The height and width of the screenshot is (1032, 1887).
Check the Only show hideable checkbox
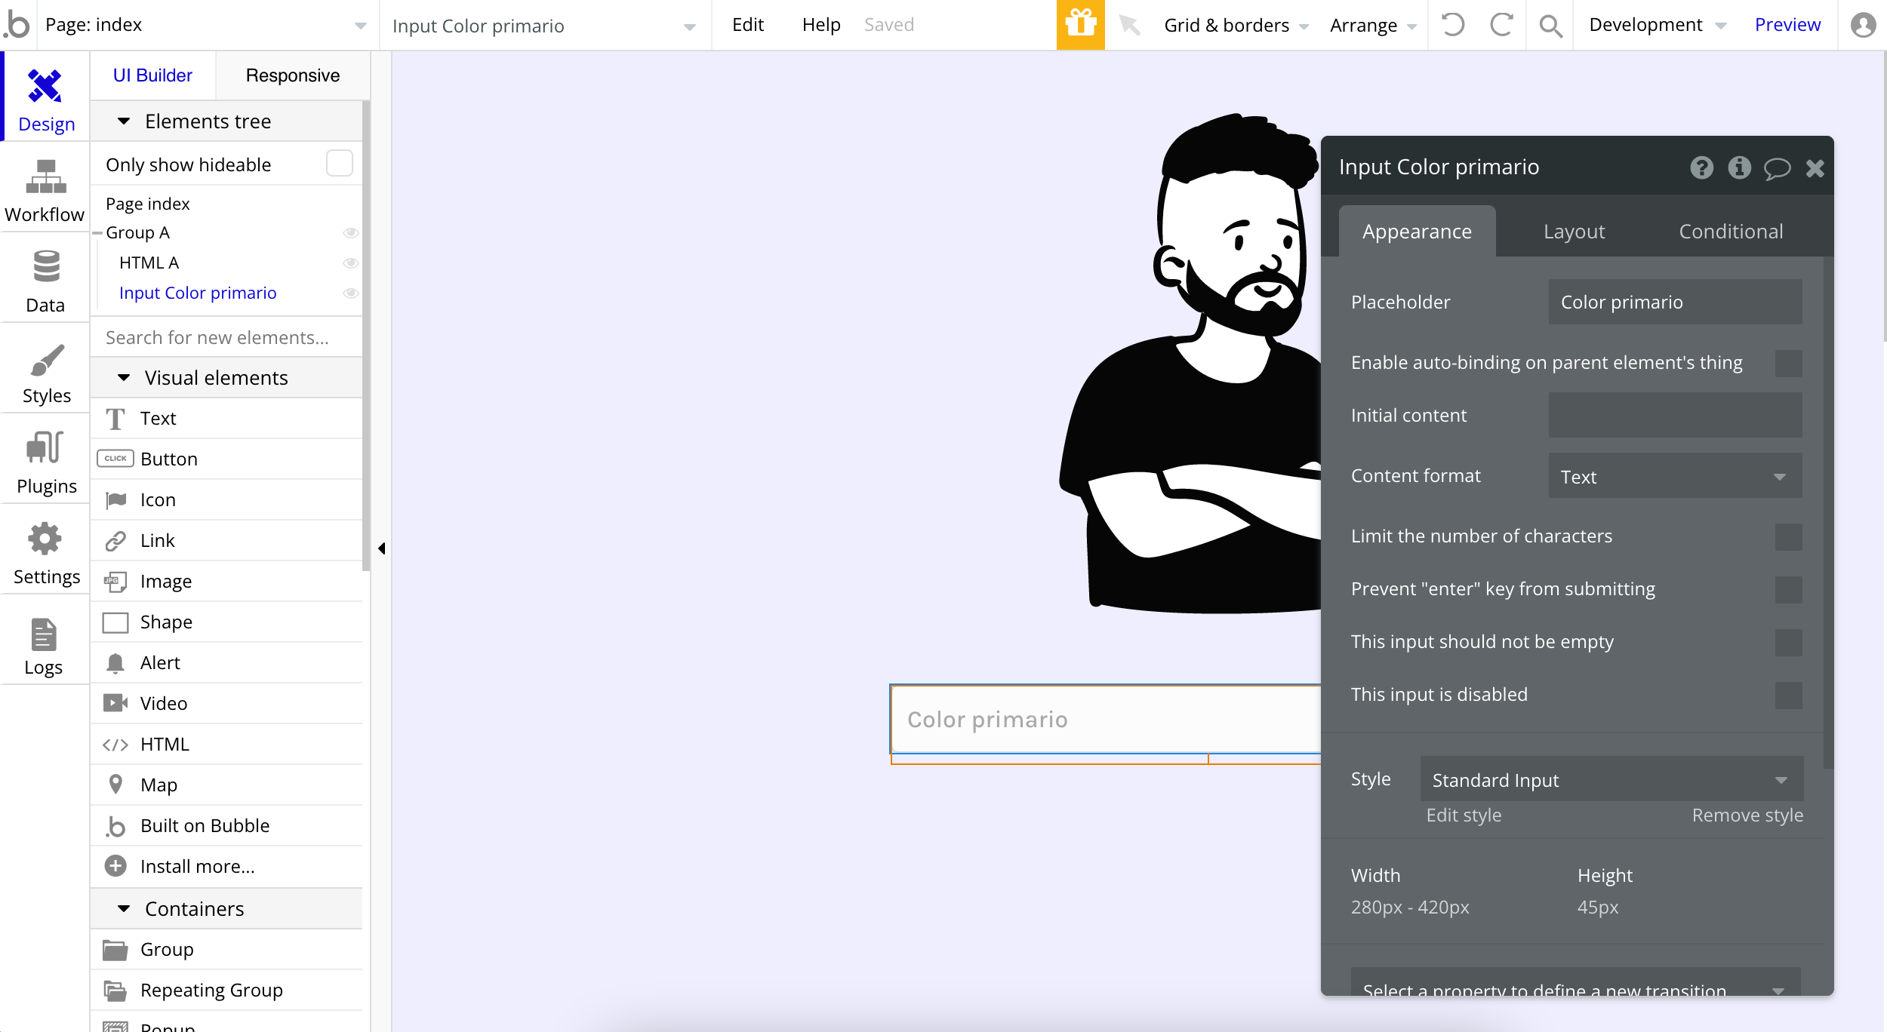pyautogui.click(x=339, y=164)
